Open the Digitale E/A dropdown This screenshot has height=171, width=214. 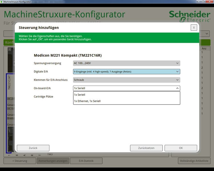pyautogui.click(x=126, y=72)
